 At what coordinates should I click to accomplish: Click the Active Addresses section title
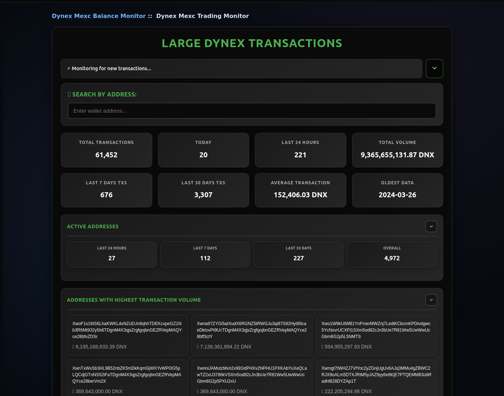pos(93,226)
